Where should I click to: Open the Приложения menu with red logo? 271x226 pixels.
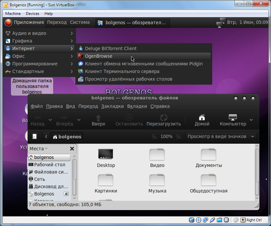[x=24, y=23]
